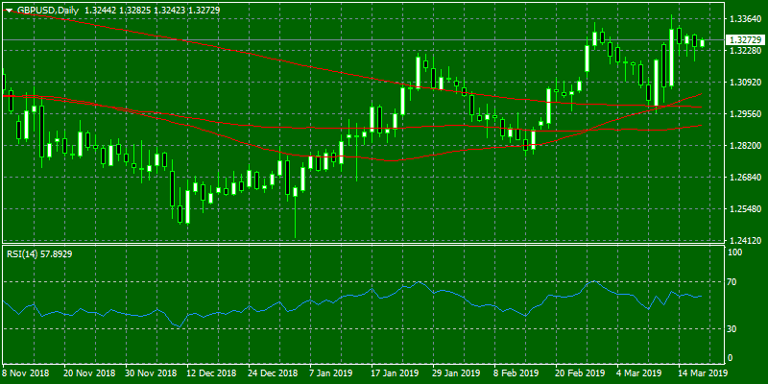Screen dimensions: 768x384
Task: Select the 24 Dec 2018 date marker
Action: pyautogui.click(x=272, y=372)
